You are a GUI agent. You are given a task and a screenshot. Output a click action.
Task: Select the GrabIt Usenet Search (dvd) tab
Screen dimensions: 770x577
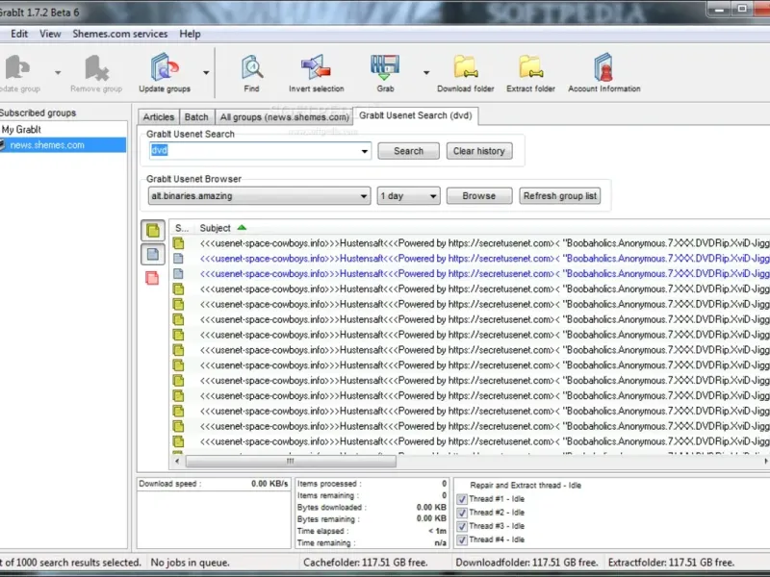tap(416, 115)
